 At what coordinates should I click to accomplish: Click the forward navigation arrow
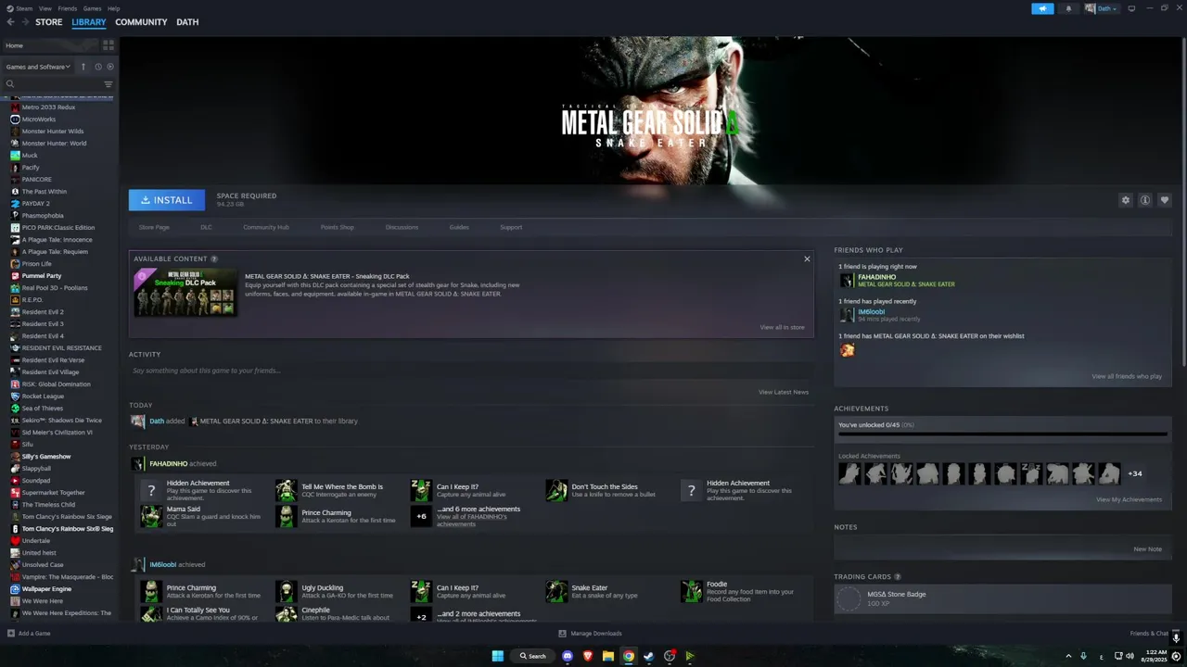coord(24,22)
